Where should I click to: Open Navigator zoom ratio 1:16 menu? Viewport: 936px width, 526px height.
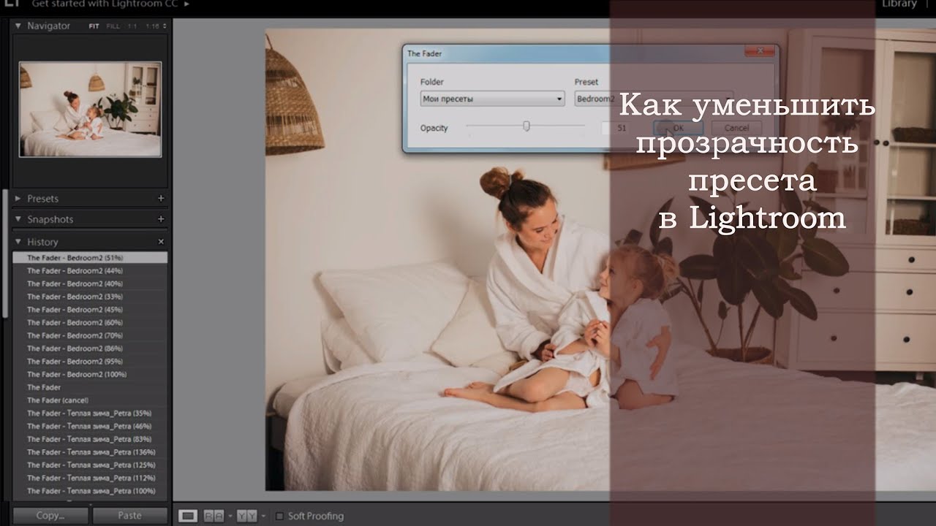pos(155,26)
